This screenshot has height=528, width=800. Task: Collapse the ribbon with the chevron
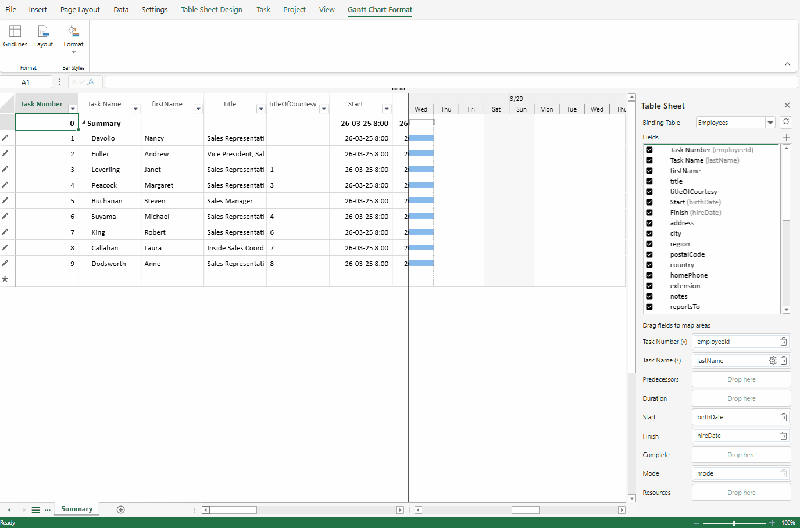click(x=787, y=64)
